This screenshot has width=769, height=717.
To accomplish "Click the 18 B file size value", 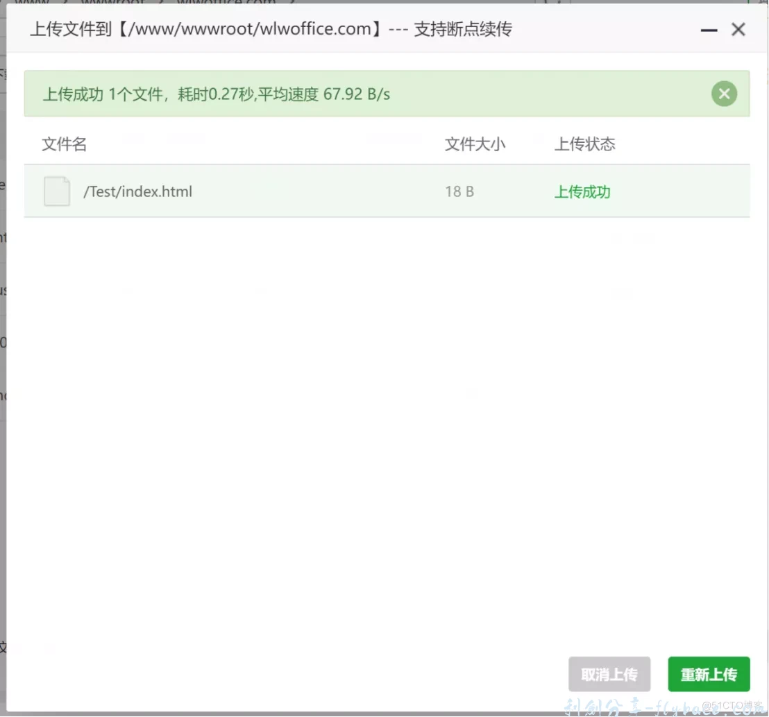I will coord(459,191).
